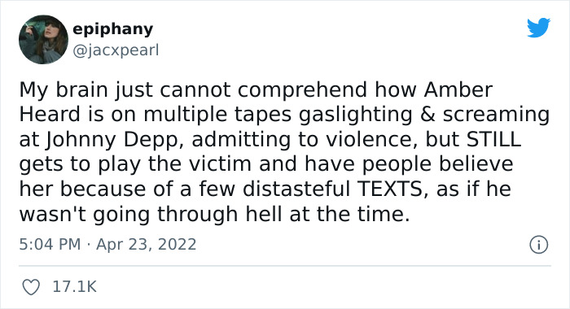
Task: Click the capitalized word STILL
Action: [494, 139]
